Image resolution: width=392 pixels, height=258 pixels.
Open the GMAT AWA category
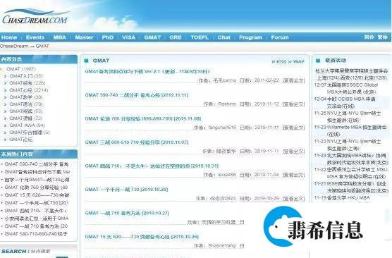[27, 125]
